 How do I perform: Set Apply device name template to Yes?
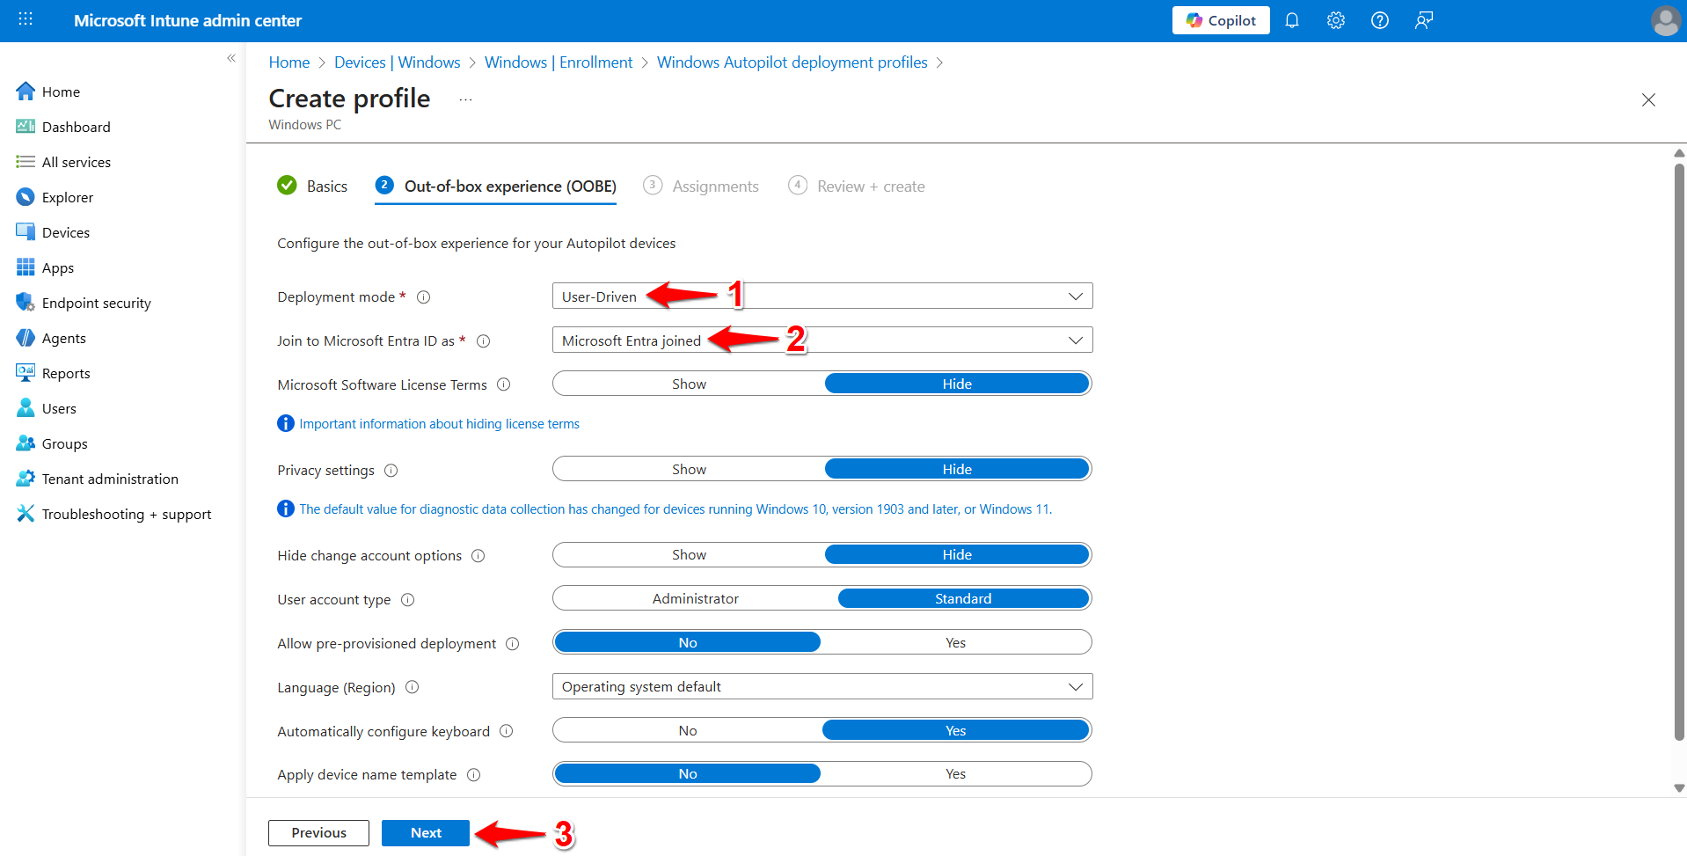coord(956,773)
